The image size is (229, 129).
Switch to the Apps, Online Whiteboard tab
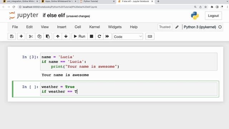(x=58, y=1)
